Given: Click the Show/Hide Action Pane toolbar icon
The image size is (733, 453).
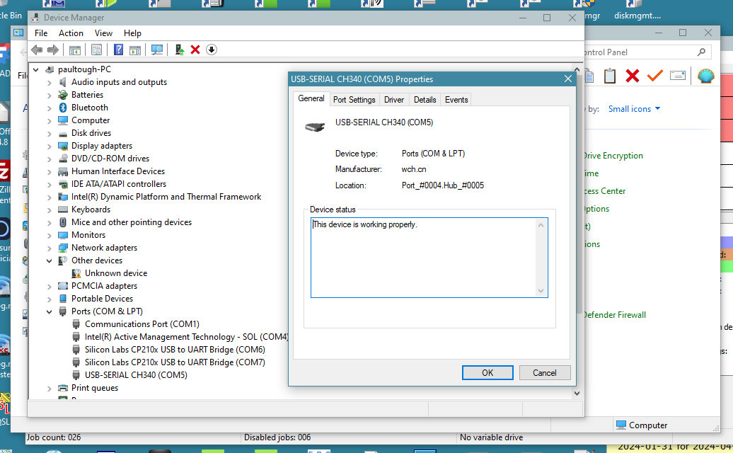Looking at the screenshot, I should coord(135,50).
